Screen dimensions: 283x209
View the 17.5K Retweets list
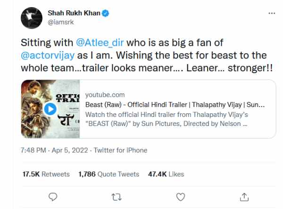(x=46, y=174)
